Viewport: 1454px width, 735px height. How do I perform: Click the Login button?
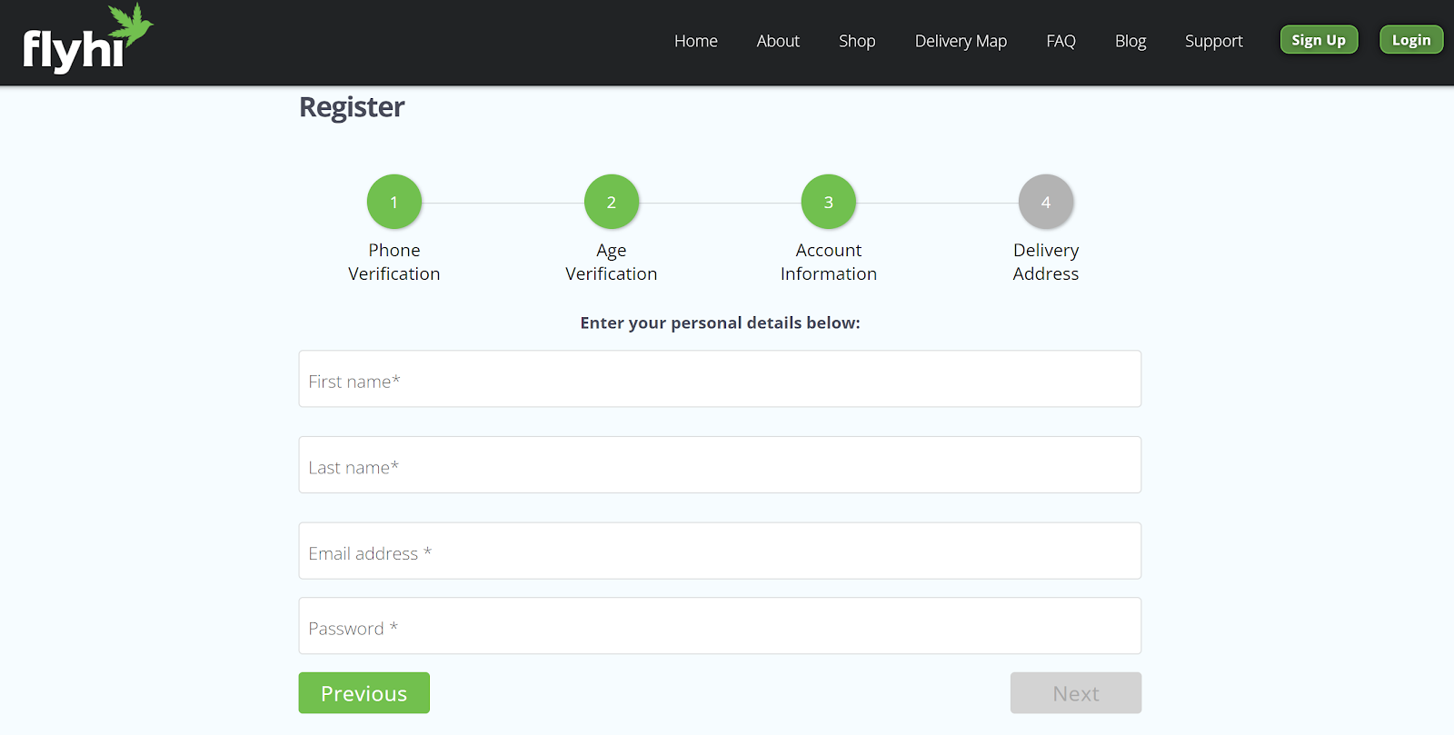click(1410, 40)
